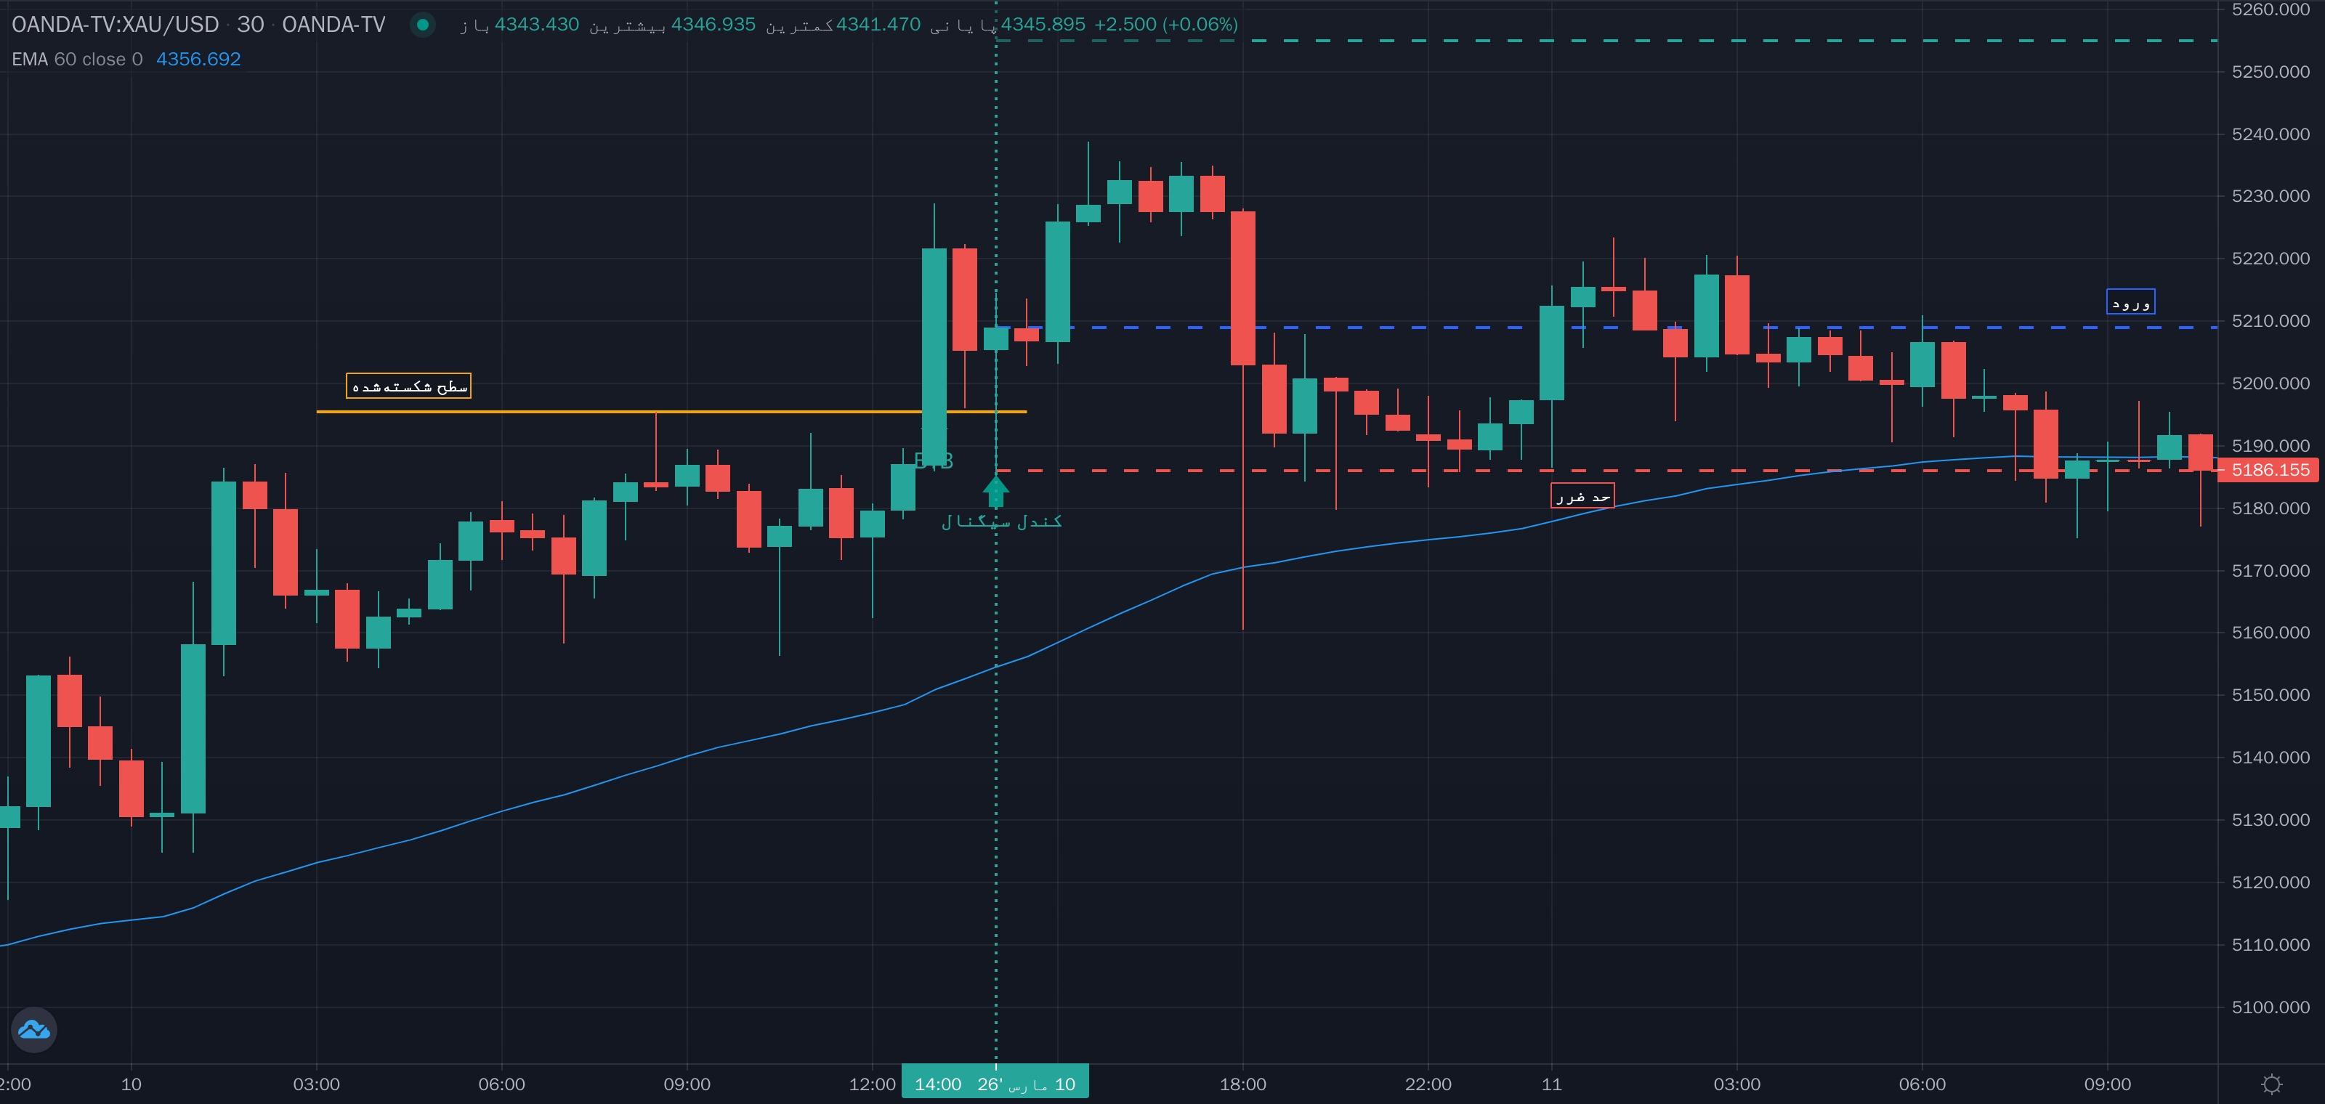Image resolution: width=2325 pixels, height=1104 pixels.
Task: Click the 5210.000 price axis label
Action: pos(2270,320)
